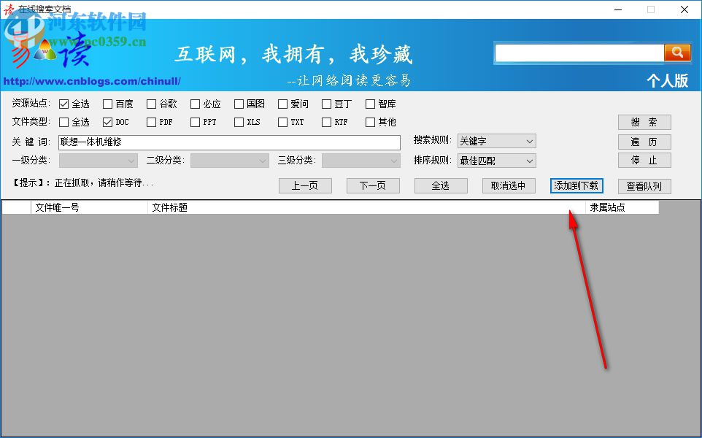Click the 搜索 button to search
Screen dimensions: 702x438
[x=644, y=122]
